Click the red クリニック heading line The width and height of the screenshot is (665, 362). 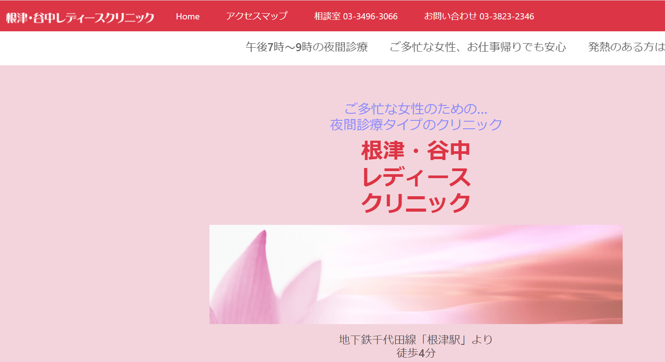point(416,203)
